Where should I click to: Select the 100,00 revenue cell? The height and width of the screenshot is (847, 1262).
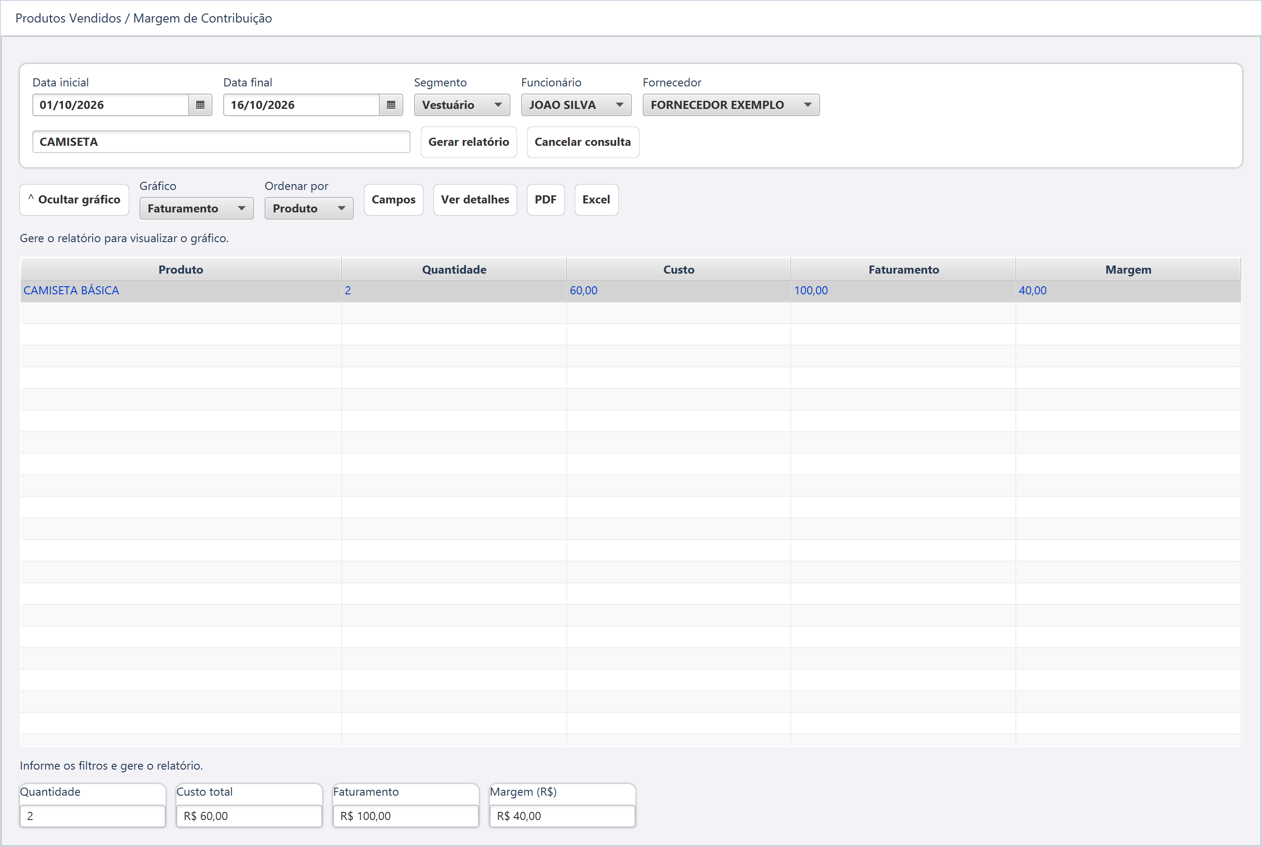pyautogui.click(x=904, y=291)
